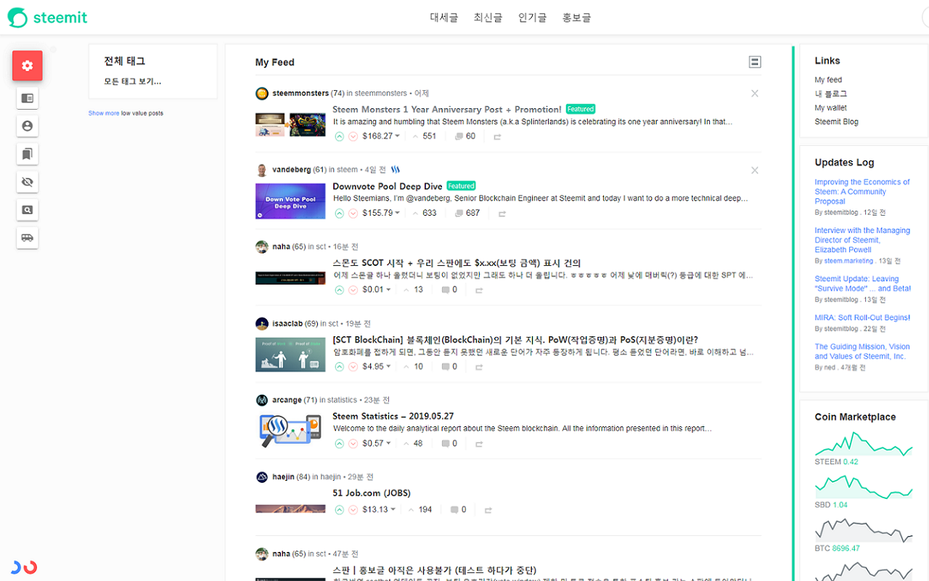
Task: Open the 최신글 tab
Action: (x=488, y=17)
